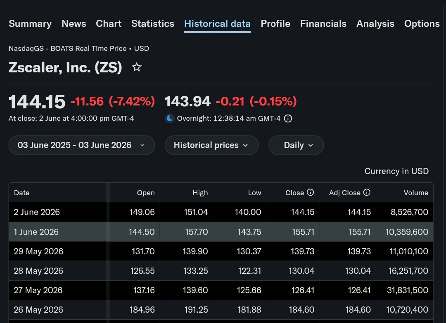Open the Historical prices dropdown

(211, 145)
